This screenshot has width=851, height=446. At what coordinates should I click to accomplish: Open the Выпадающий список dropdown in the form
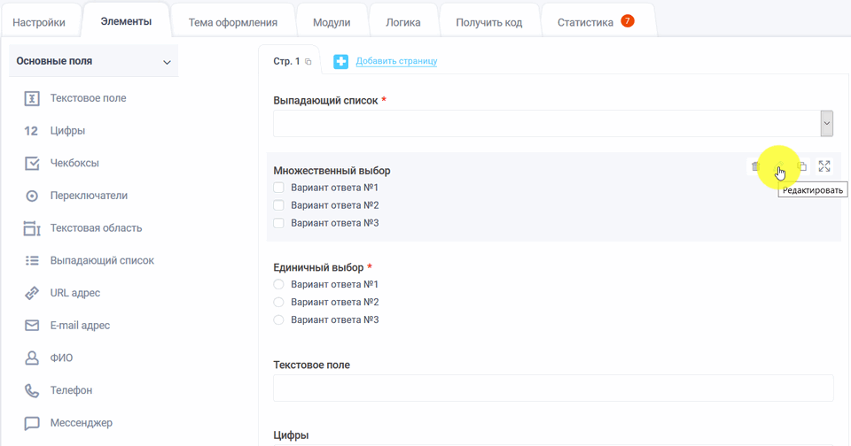(x=553, y=124)
